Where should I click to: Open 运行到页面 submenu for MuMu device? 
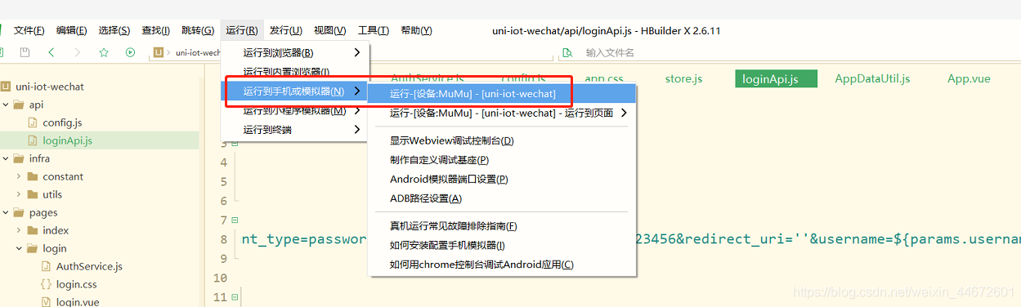[503, 113]
